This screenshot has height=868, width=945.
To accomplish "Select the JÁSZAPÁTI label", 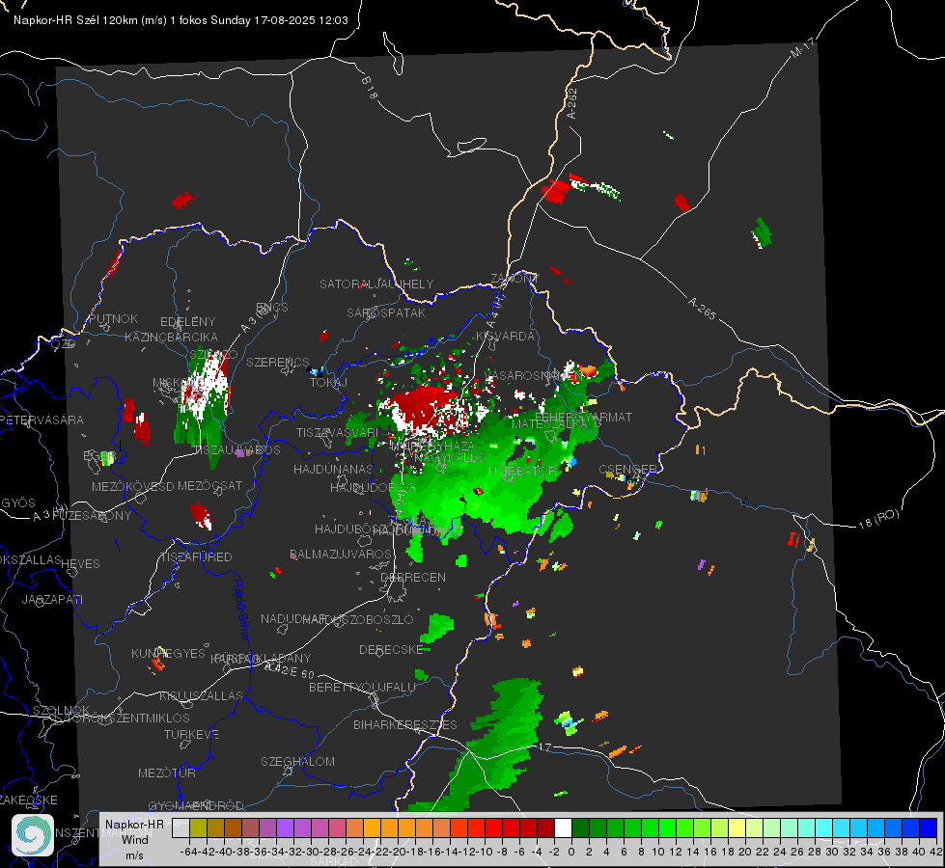I will tap(52, 599).
